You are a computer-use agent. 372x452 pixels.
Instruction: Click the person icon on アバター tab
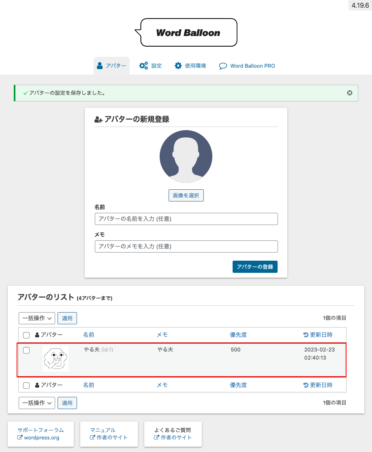click(x=100, y=66)
